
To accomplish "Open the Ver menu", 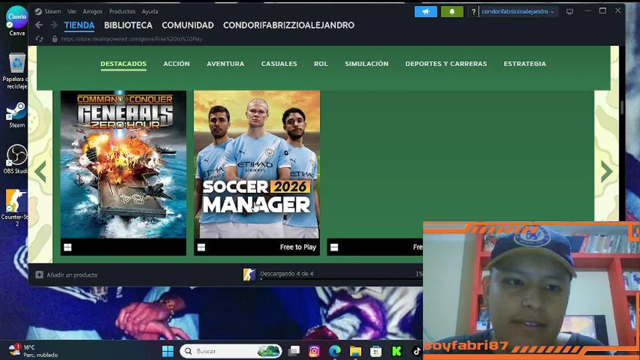I will tap(72, 11).
